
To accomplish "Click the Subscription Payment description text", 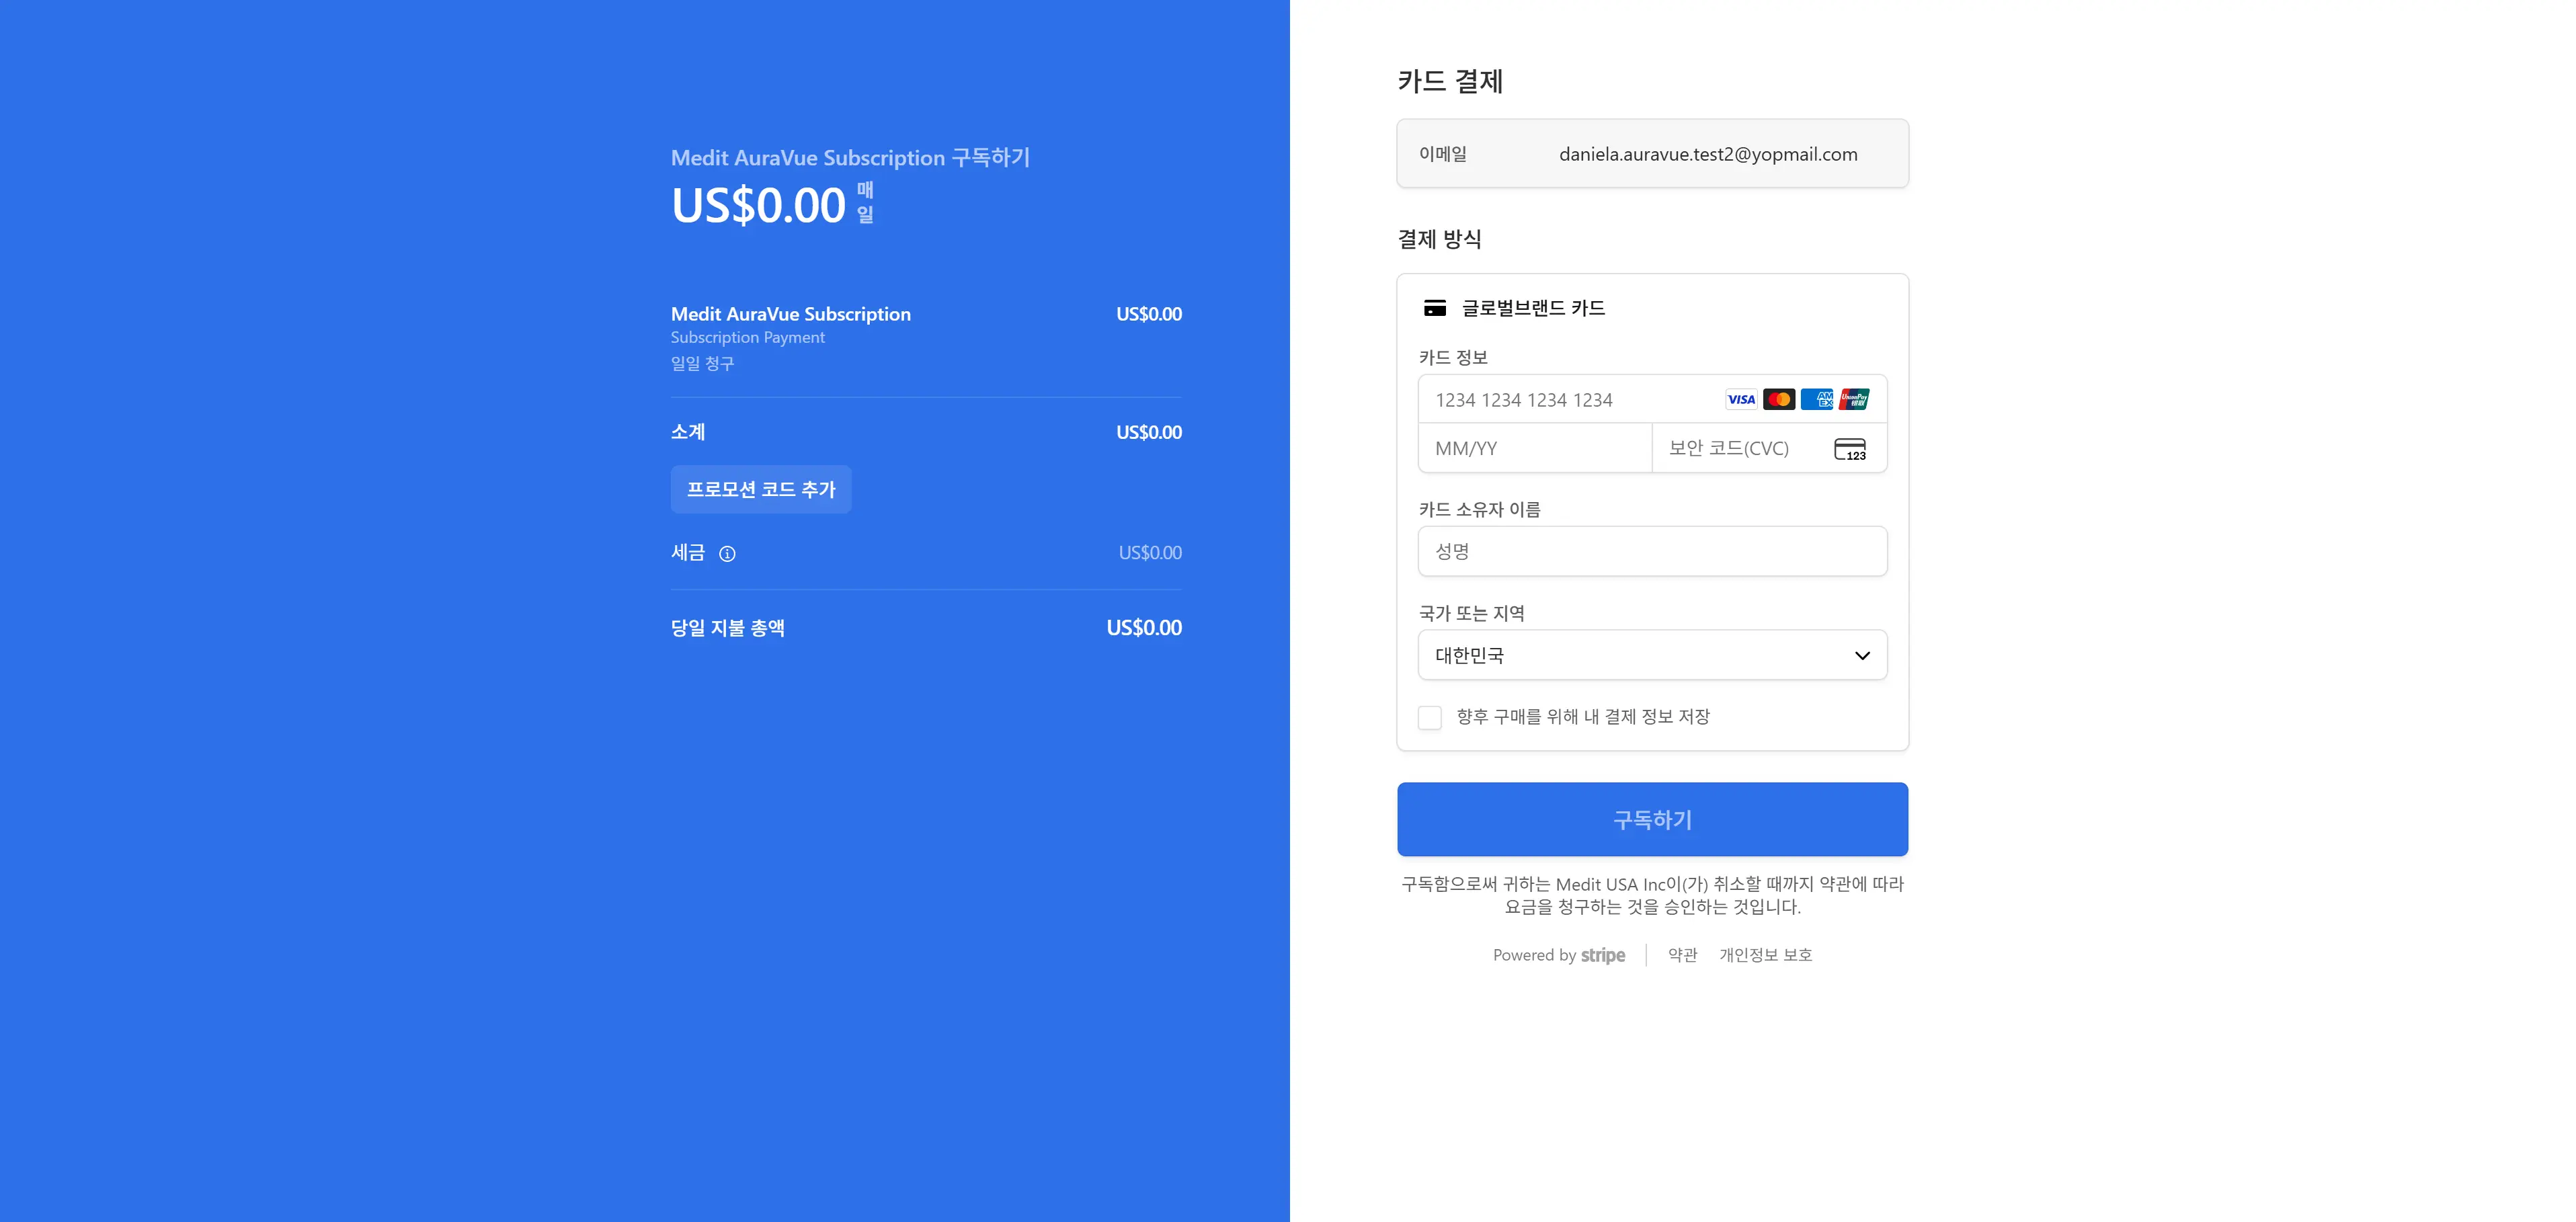I will tap(748, 338).
